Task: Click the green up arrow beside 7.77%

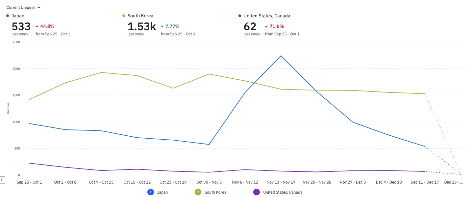Action: (162, 27)
